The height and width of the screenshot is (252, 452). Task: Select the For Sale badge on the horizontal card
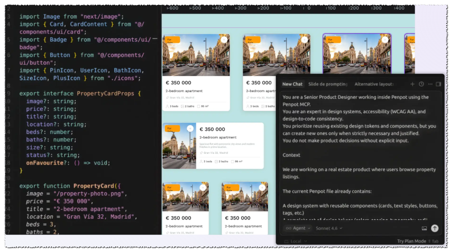[x=172, y=128]
